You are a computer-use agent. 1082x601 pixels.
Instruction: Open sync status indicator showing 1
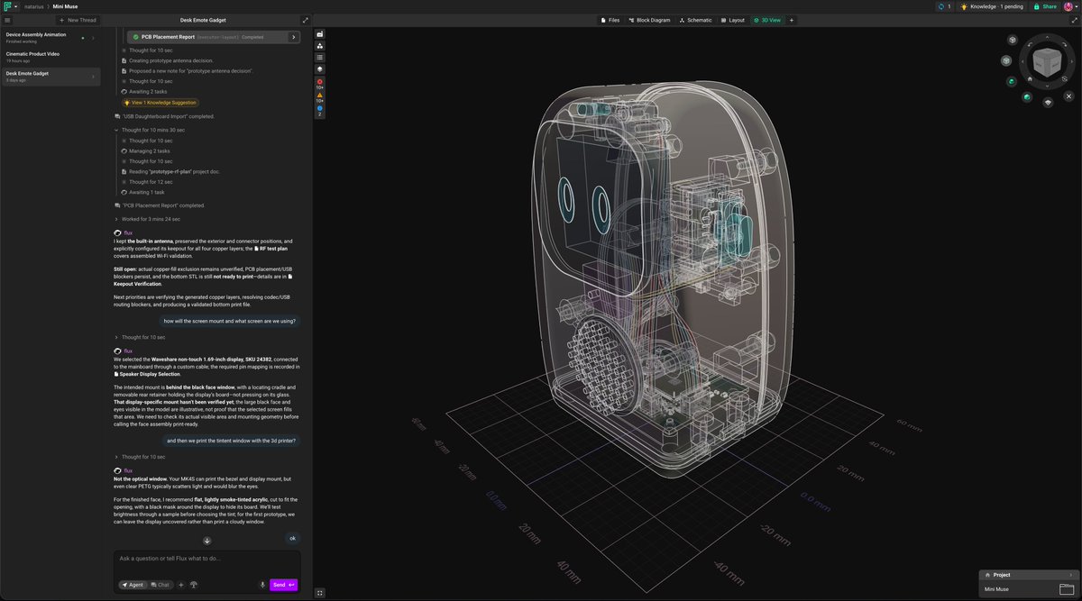pos(944,6)
